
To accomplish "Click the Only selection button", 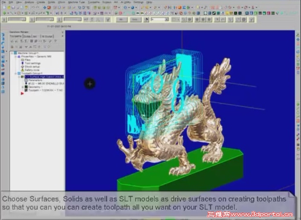I will coord(135,20).
